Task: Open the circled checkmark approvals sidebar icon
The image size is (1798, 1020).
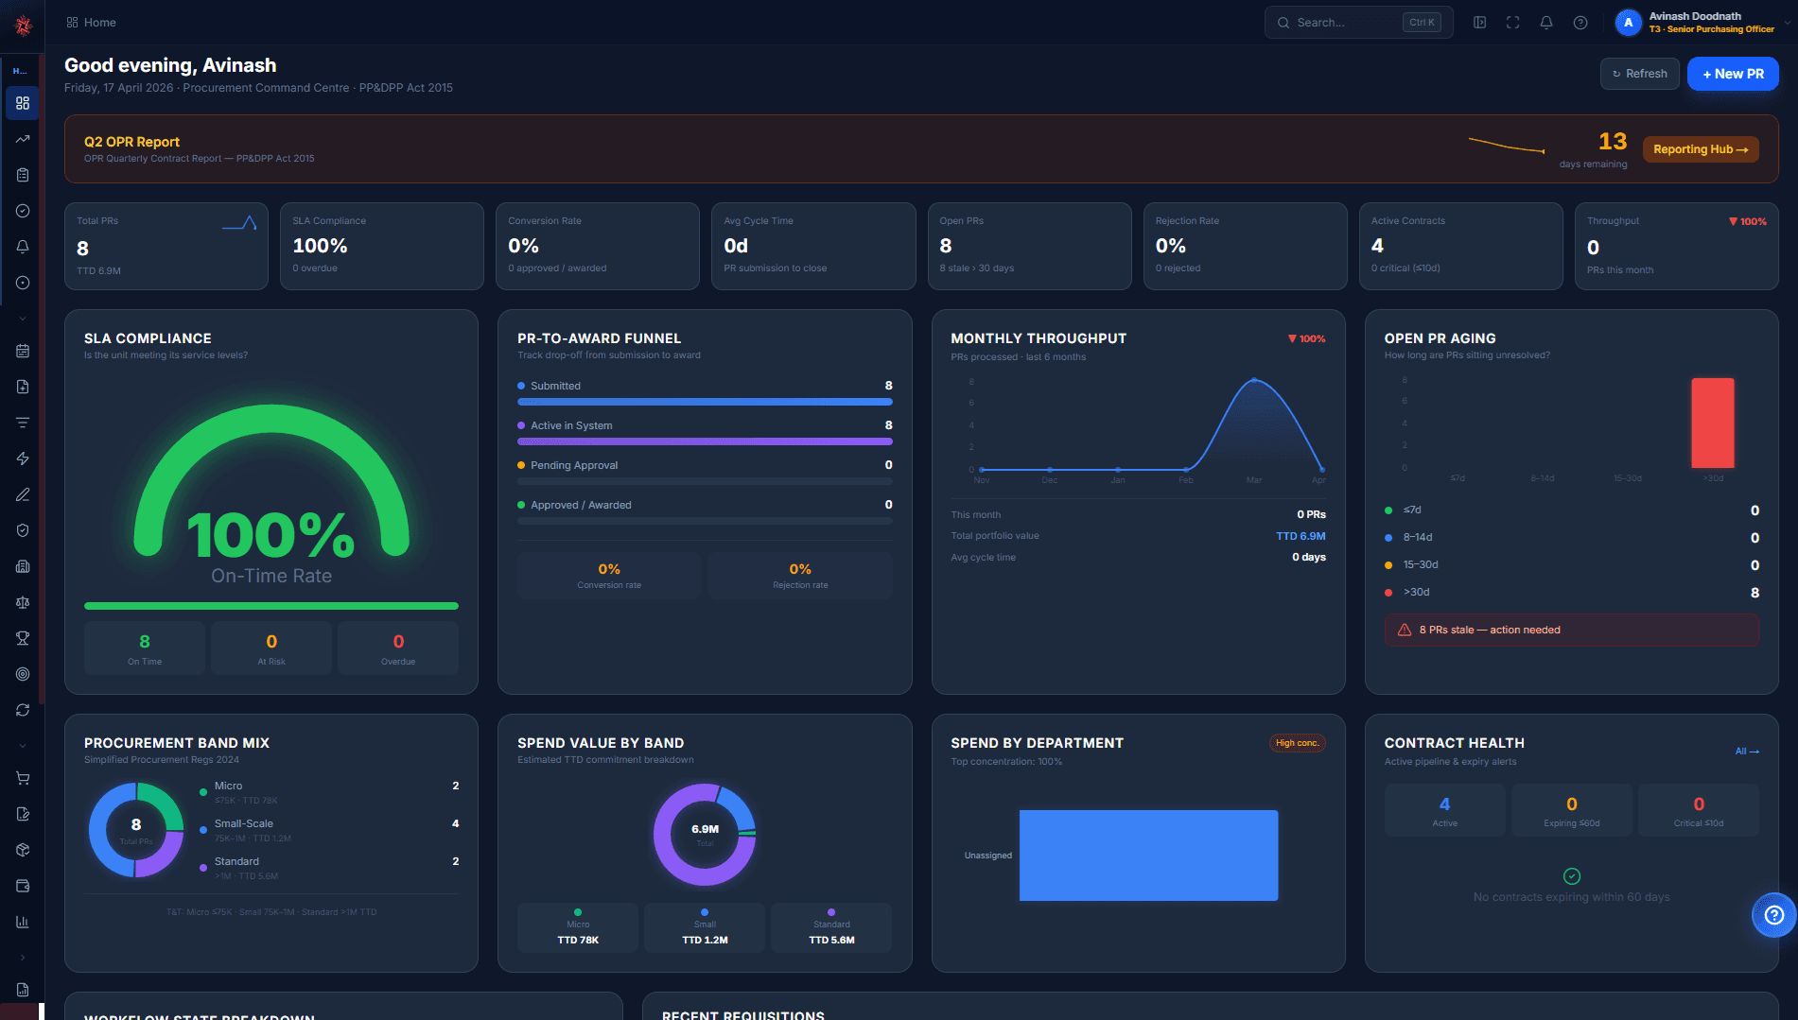Action: click(x=23, y=211)
